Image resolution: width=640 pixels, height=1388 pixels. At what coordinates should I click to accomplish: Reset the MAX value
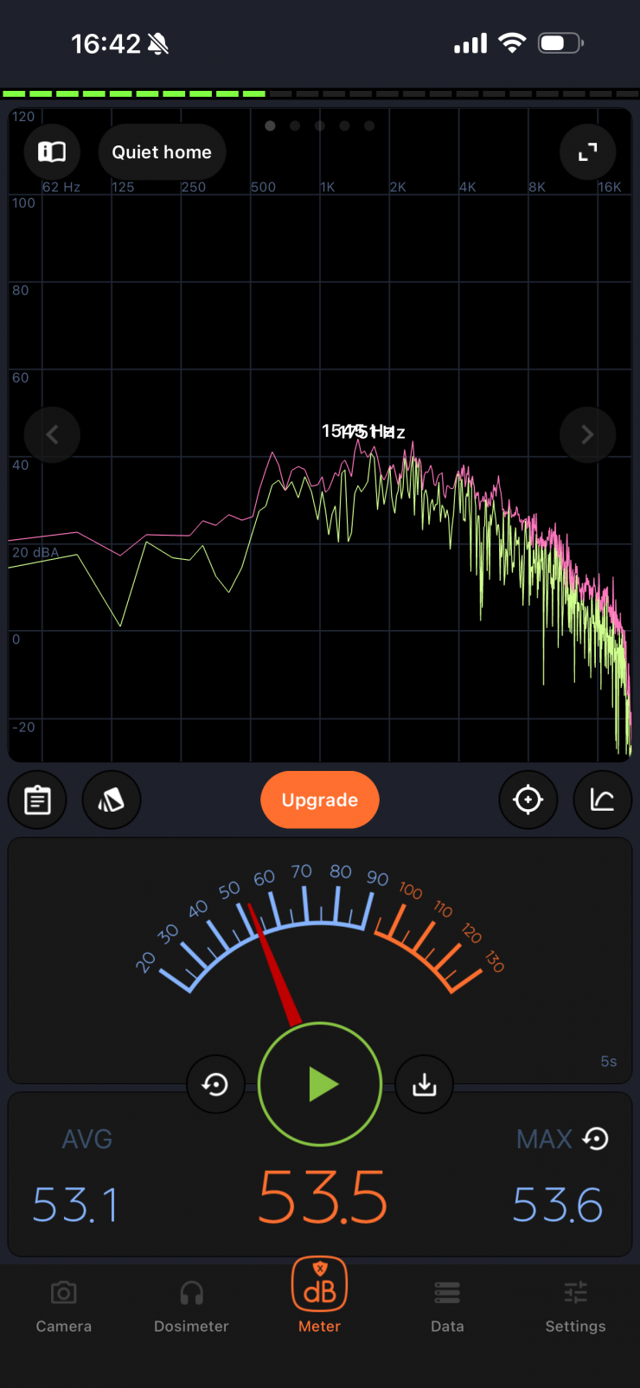[x=596, y=1139]
